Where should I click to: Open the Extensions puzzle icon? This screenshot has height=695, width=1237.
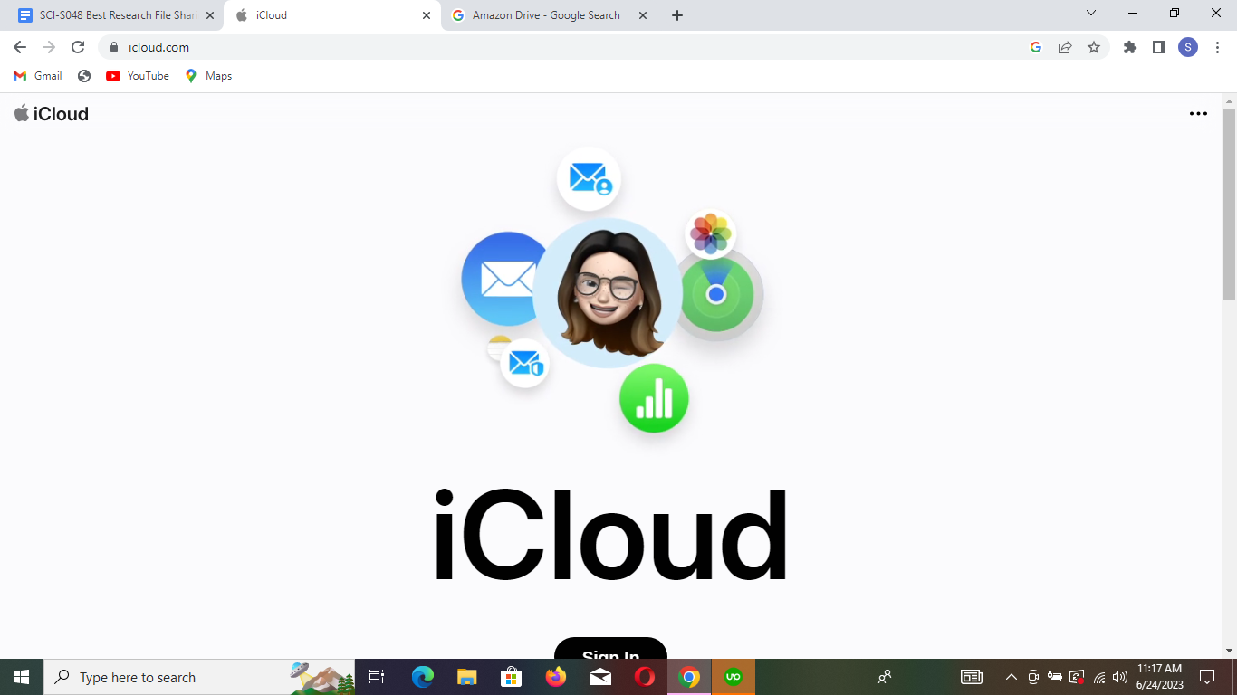[x=1129, y=47]
